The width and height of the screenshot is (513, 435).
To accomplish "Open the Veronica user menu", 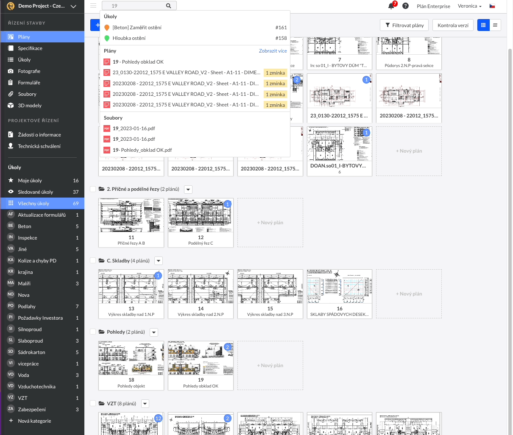I will (x=470, y=6).
